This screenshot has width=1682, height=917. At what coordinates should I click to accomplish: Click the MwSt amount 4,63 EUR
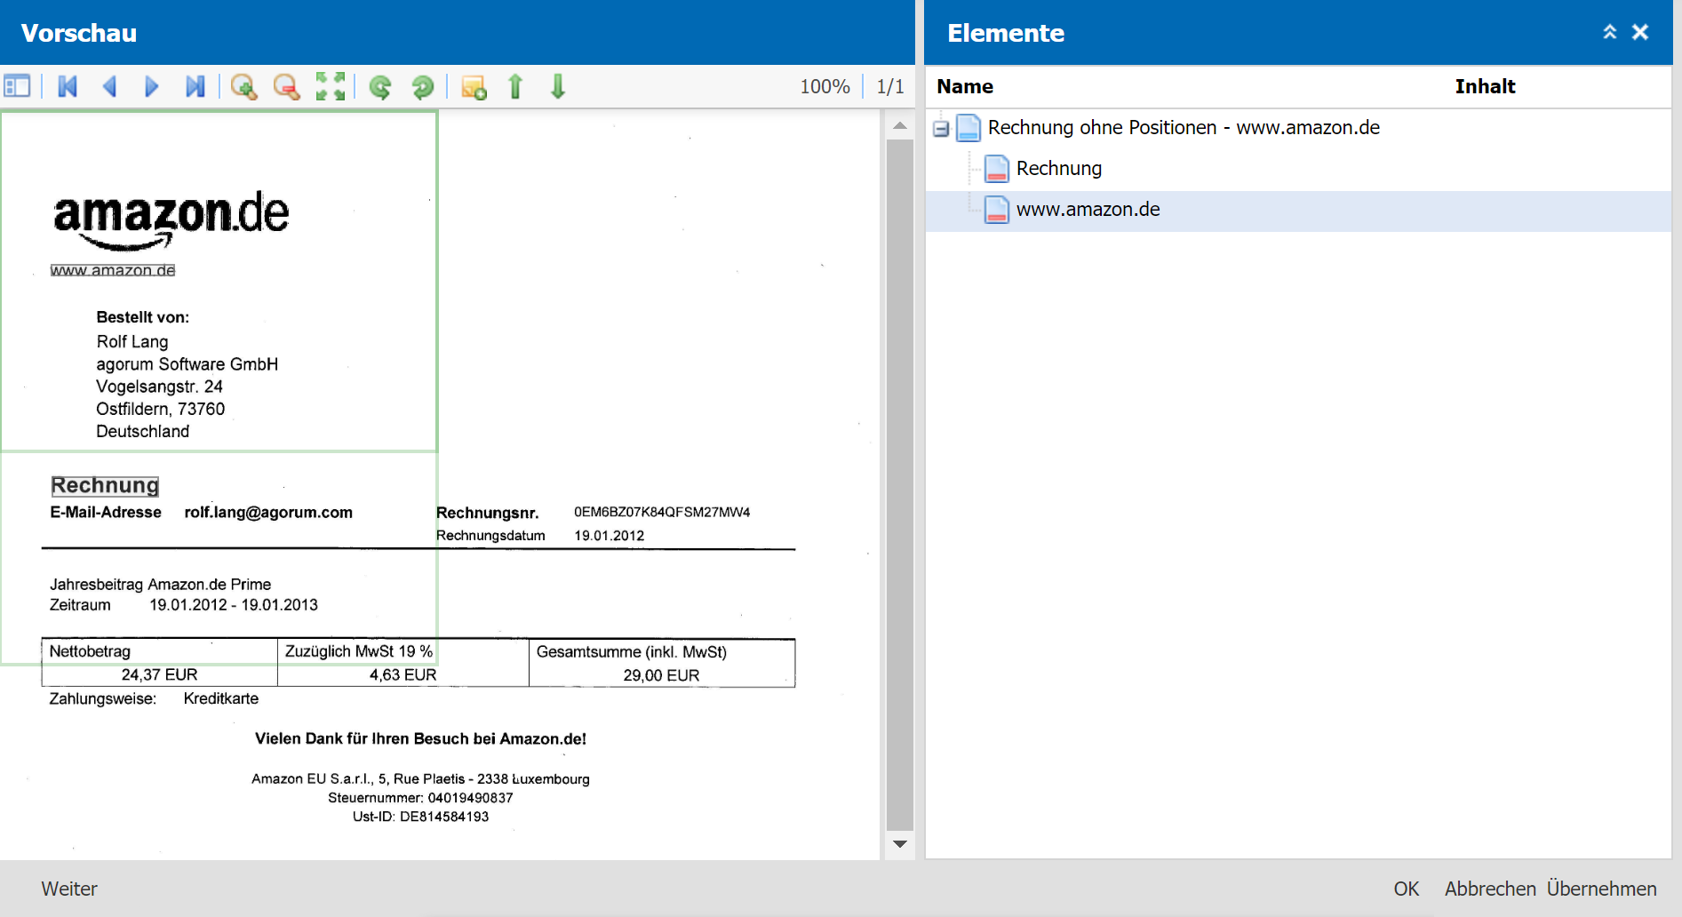point(403,675)
